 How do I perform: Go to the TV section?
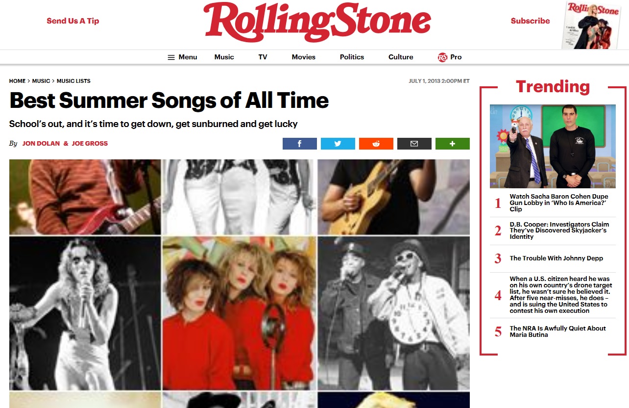[263, 57]
